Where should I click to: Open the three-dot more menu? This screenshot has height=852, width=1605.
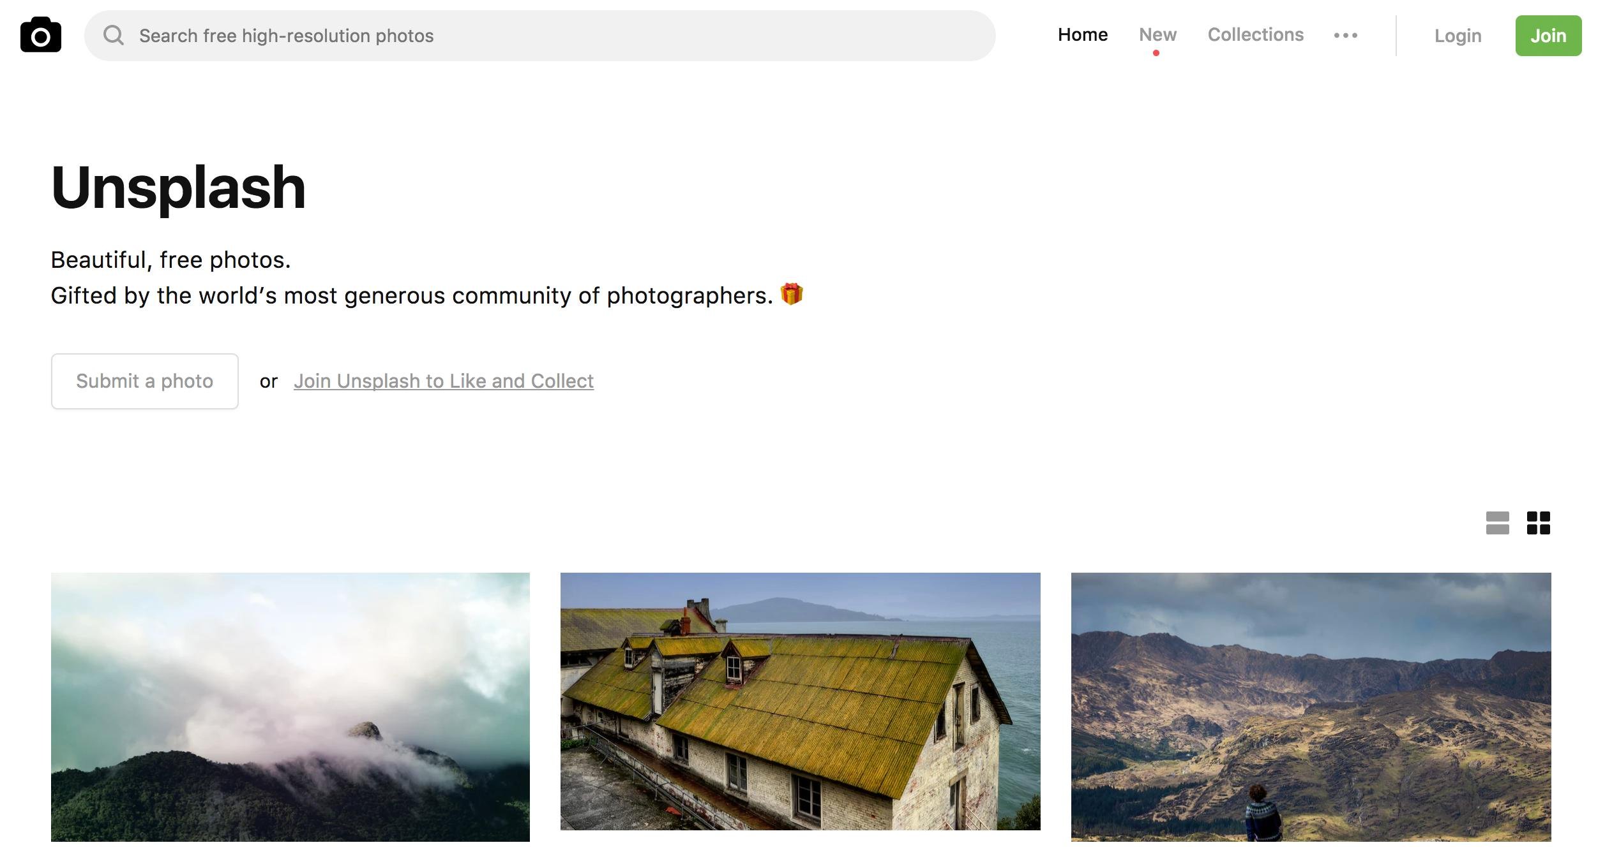click(1345, 36)
